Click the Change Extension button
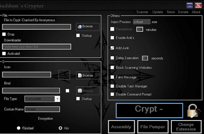 (x=186, y=127)
